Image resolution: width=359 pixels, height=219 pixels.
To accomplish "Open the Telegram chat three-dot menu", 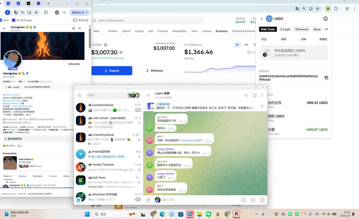I will click(262, 95).
